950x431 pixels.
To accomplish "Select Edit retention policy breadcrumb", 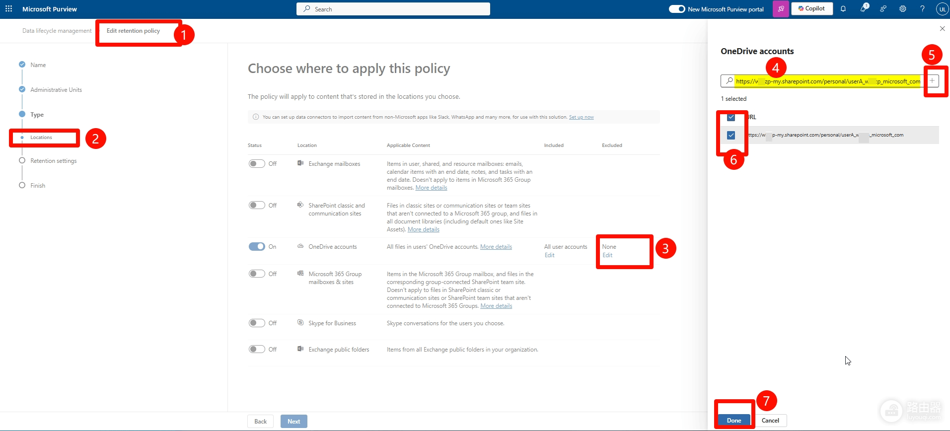I will pyautogui.click(x=133, y=31).
